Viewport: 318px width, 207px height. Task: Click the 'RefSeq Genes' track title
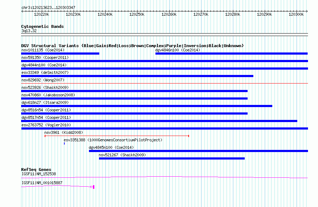36,170
